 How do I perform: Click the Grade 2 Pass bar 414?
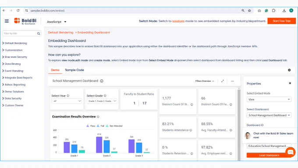coord(99,145)
